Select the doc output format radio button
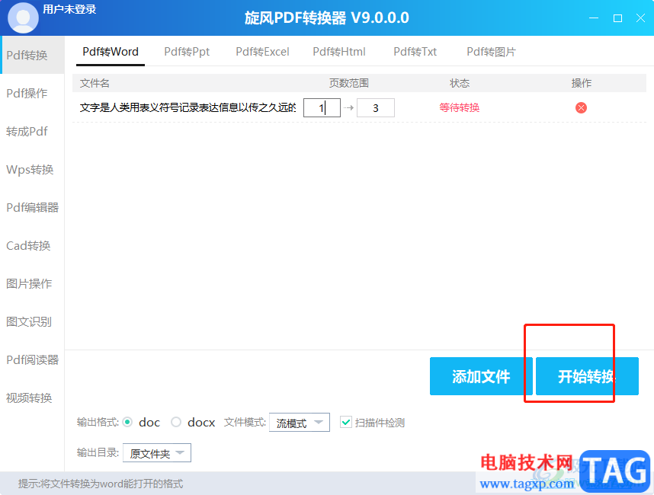This screenshot has height=495, width=654. (127, 422)
